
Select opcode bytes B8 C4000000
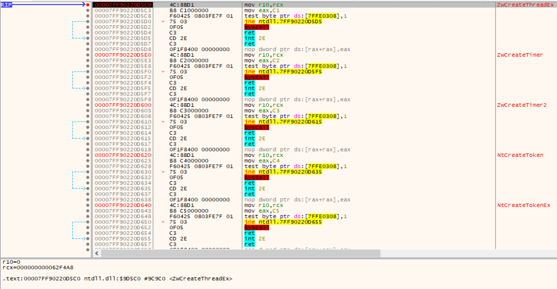tap(189, 160)
